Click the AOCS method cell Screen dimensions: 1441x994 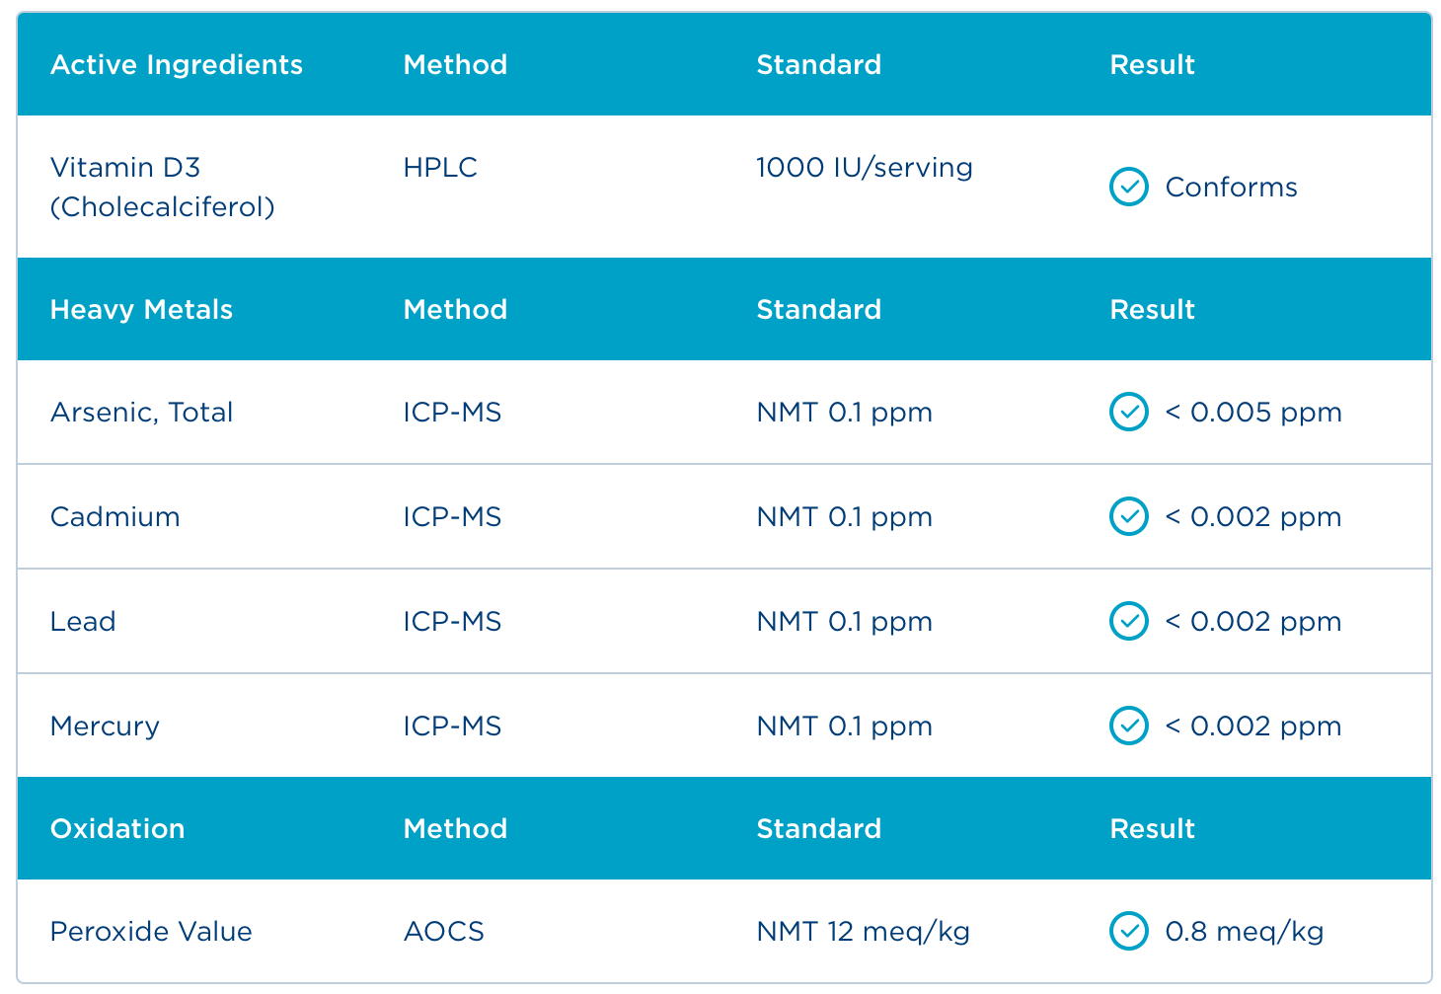pyautogui.click(x=443, y=931)
